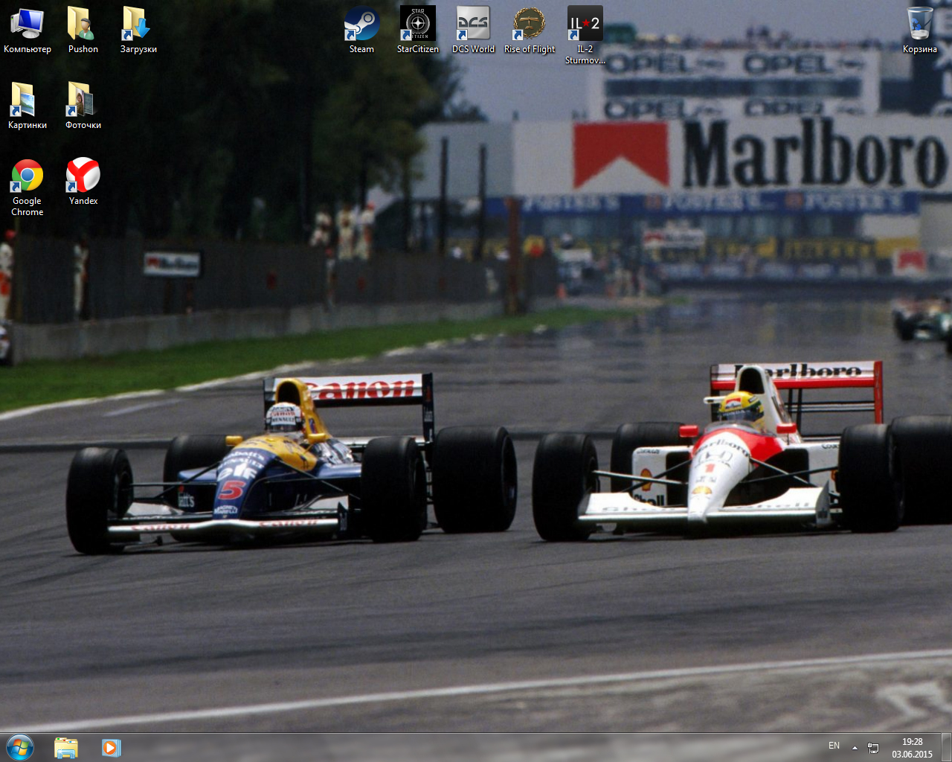Select the Steam desktop shortcut
The height and width of the screenshot is (762, 952).
(x=361, y=30)
